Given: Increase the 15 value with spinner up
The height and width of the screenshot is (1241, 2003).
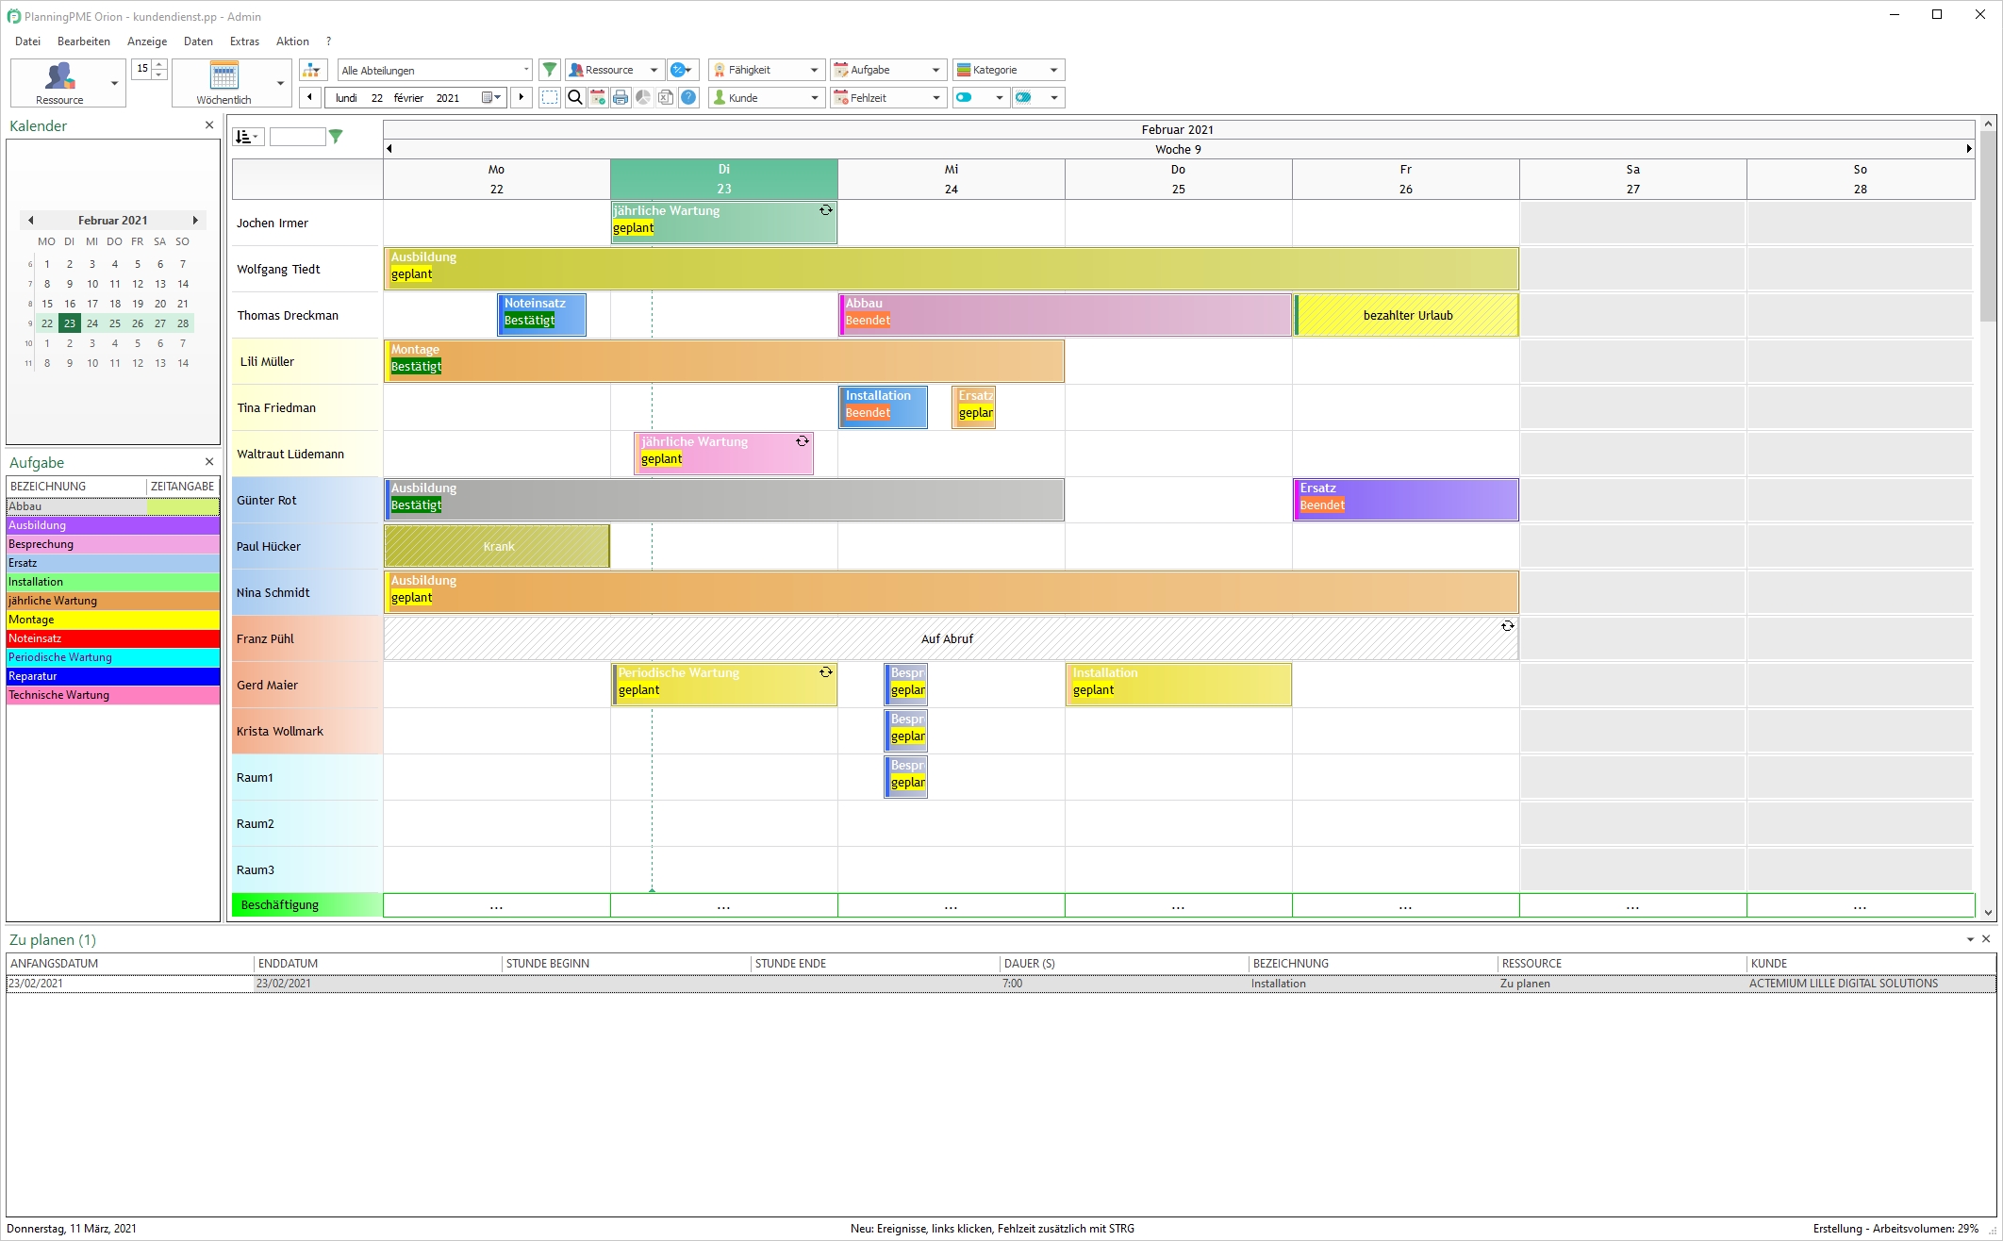Looking at the screenshot, I should pyautogui.click(x=159, y=64).
